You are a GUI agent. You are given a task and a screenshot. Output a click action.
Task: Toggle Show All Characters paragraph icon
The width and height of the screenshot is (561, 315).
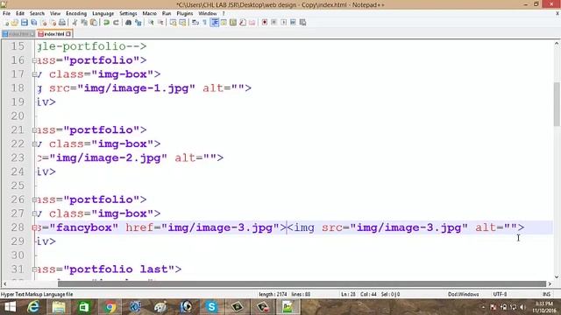point(204,23)
